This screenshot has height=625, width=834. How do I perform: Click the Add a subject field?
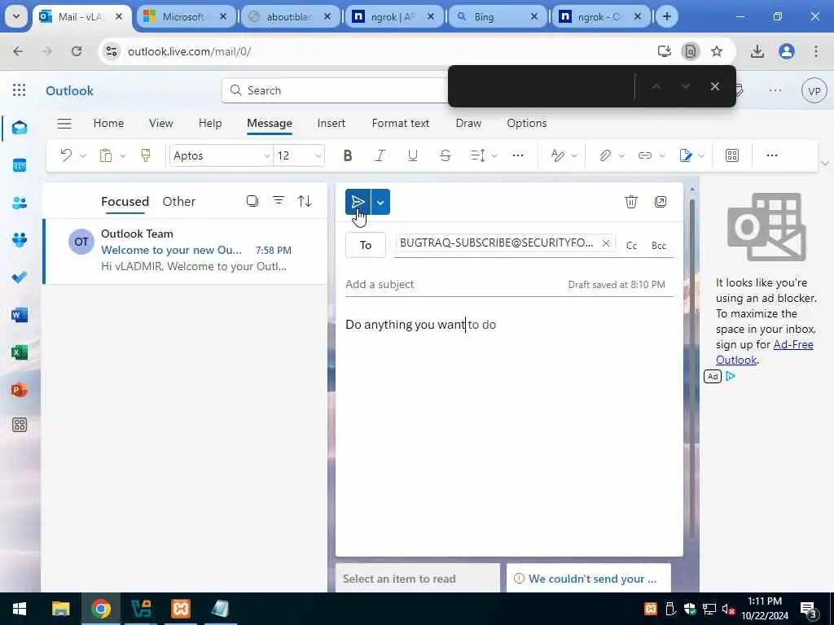click(452, 284)
